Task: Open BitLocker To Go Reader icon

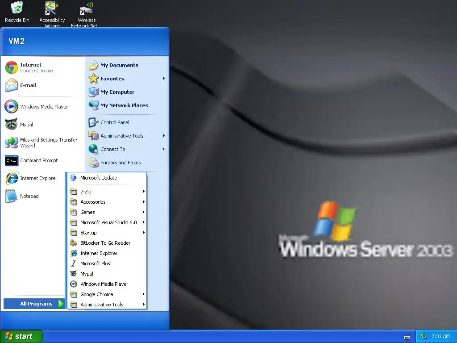Action: pyautogui.click(x=74, y=243)
